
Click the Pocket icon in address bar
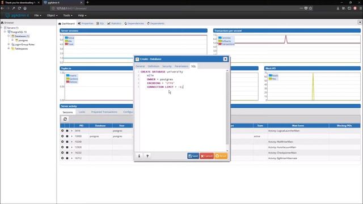[306, 8]
